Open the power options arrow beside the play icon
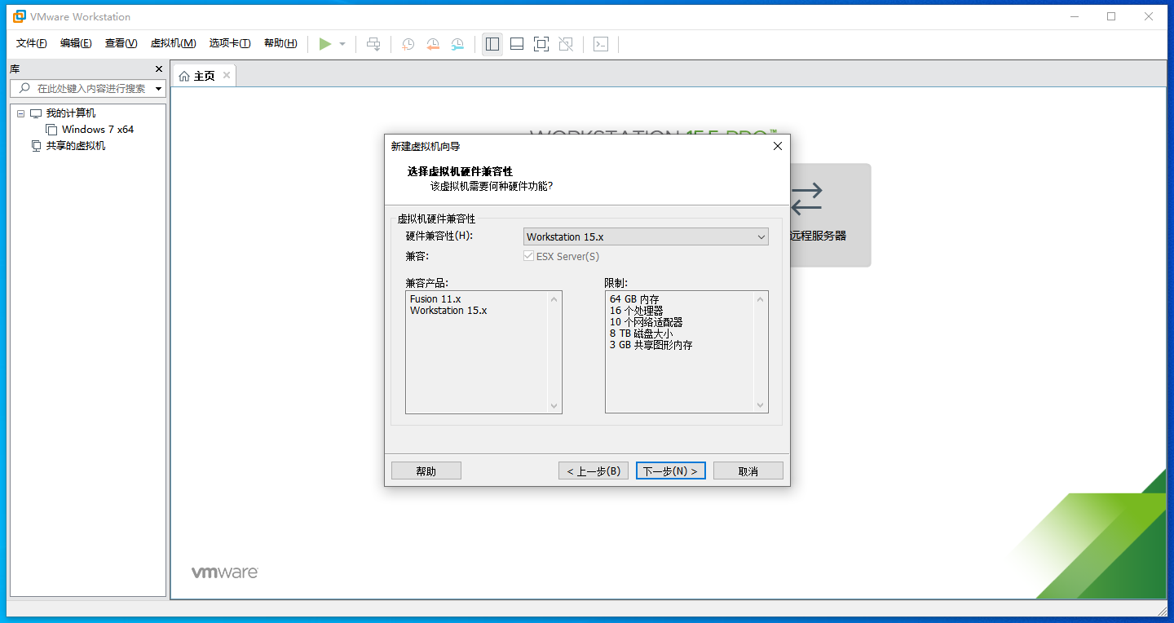 click(x=342, y=44)
